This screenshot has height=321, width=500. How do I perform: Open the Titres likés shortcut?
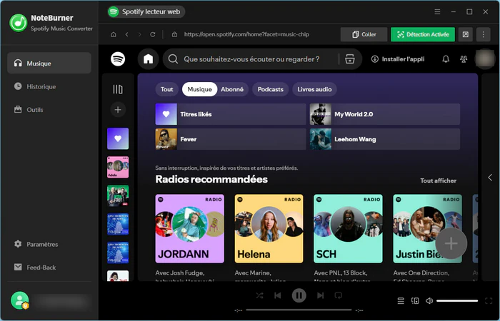point(231,114)
